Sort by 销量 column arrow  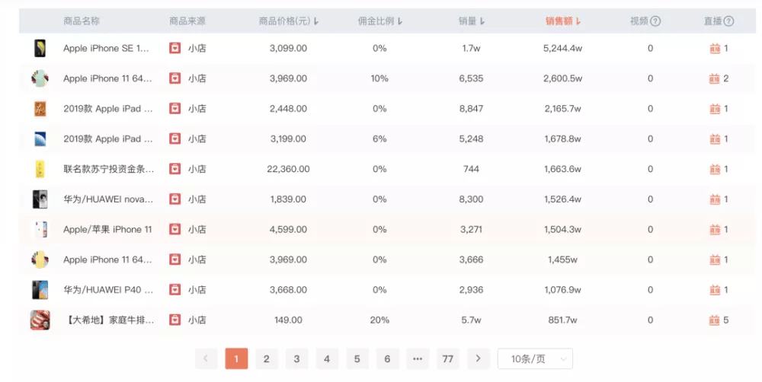coord(482,21)
